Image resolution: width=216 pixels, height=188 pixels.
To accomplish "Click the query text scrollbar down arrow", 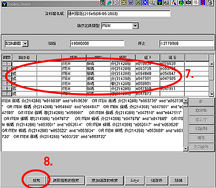I will pyautogui.click(x=186, y=148).
